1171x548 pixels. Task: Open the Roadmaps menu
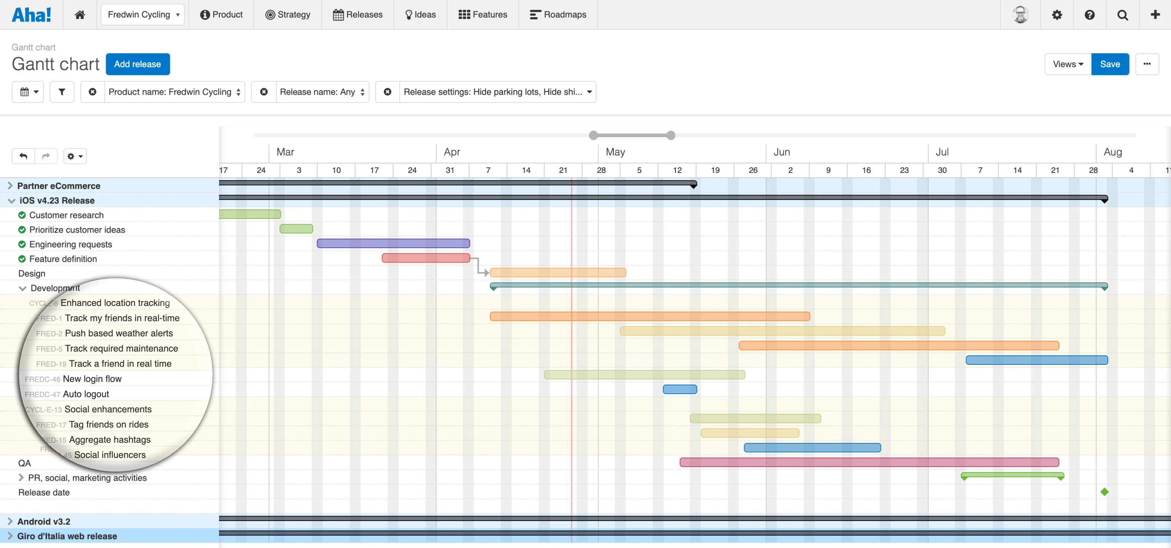tap(558, 14)
